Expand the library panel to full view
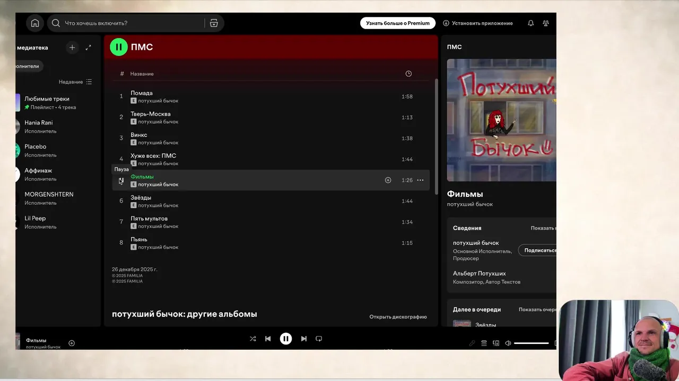Screen dimensions: 679x381 89,48
